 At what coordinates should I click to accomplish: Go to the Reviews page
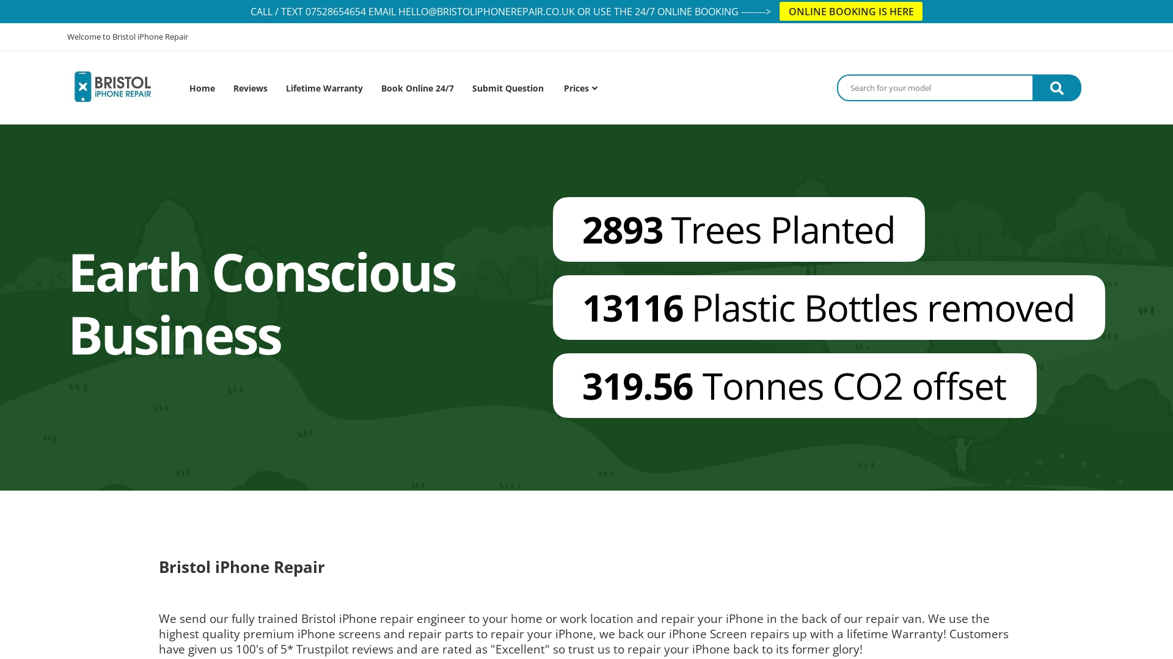pyautogui.click(x=250, y=88)
